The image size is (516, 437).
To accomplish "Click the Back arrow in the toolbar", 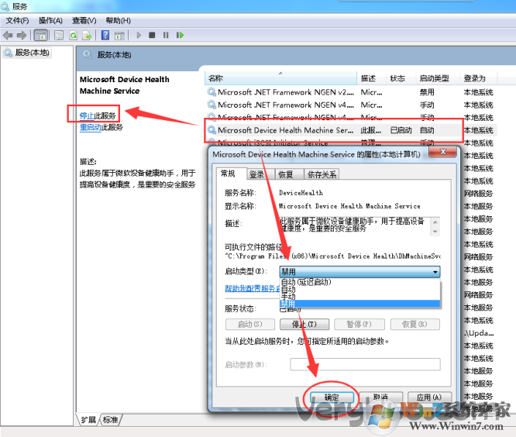I will pos(8,35).
